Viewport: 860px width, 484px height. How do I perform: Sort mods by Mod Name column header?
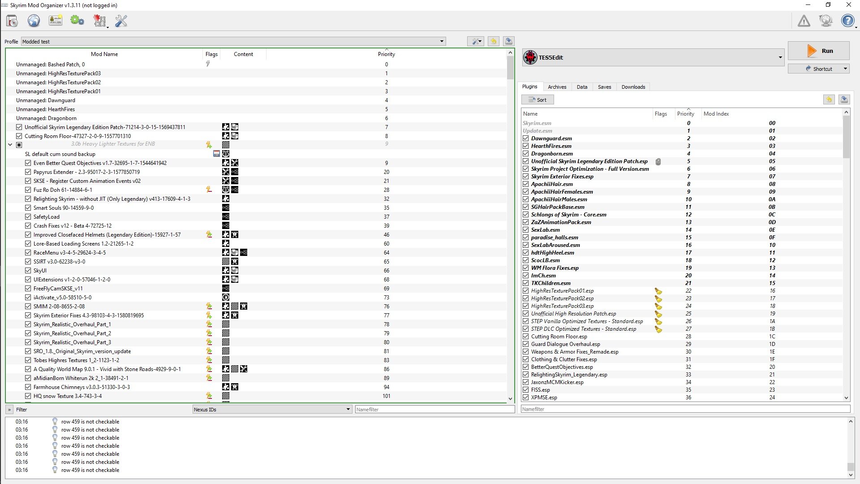coord(104,54)
